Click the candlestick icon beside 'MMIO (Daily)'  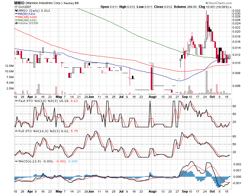coord(16,10)
